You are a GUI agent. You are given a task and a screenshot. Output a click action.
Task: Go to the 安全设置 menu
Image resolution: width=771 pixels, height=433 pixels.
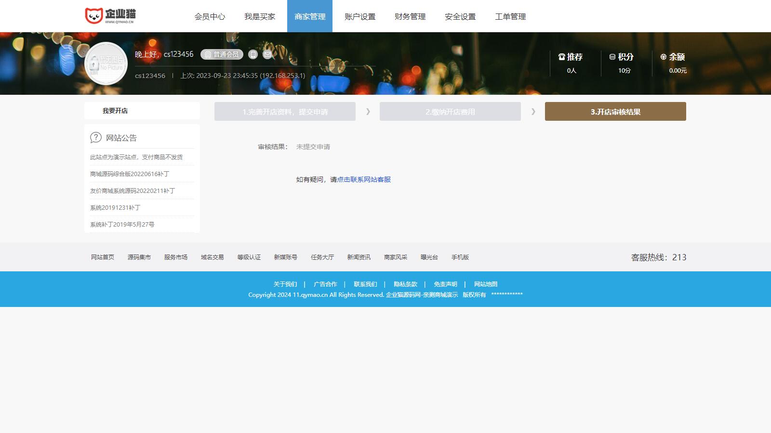[x=460, y=17]
